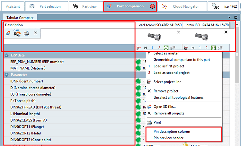This screenshot has width=241, height=146.
Task: Choose Load as second project
Action: pyautogui.click(x=172, y=73)
